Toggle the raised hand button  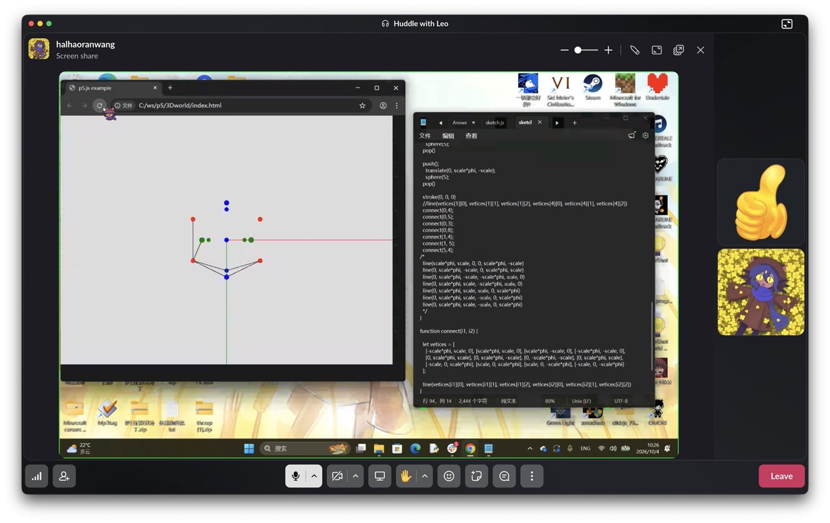pos(406,476)
